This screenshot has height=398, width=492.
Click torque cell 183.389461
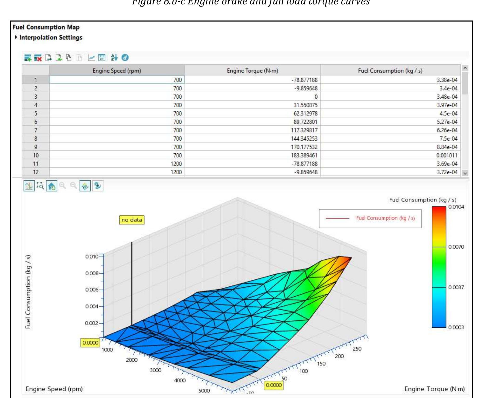pyautogui.click(x=252, y=155)
